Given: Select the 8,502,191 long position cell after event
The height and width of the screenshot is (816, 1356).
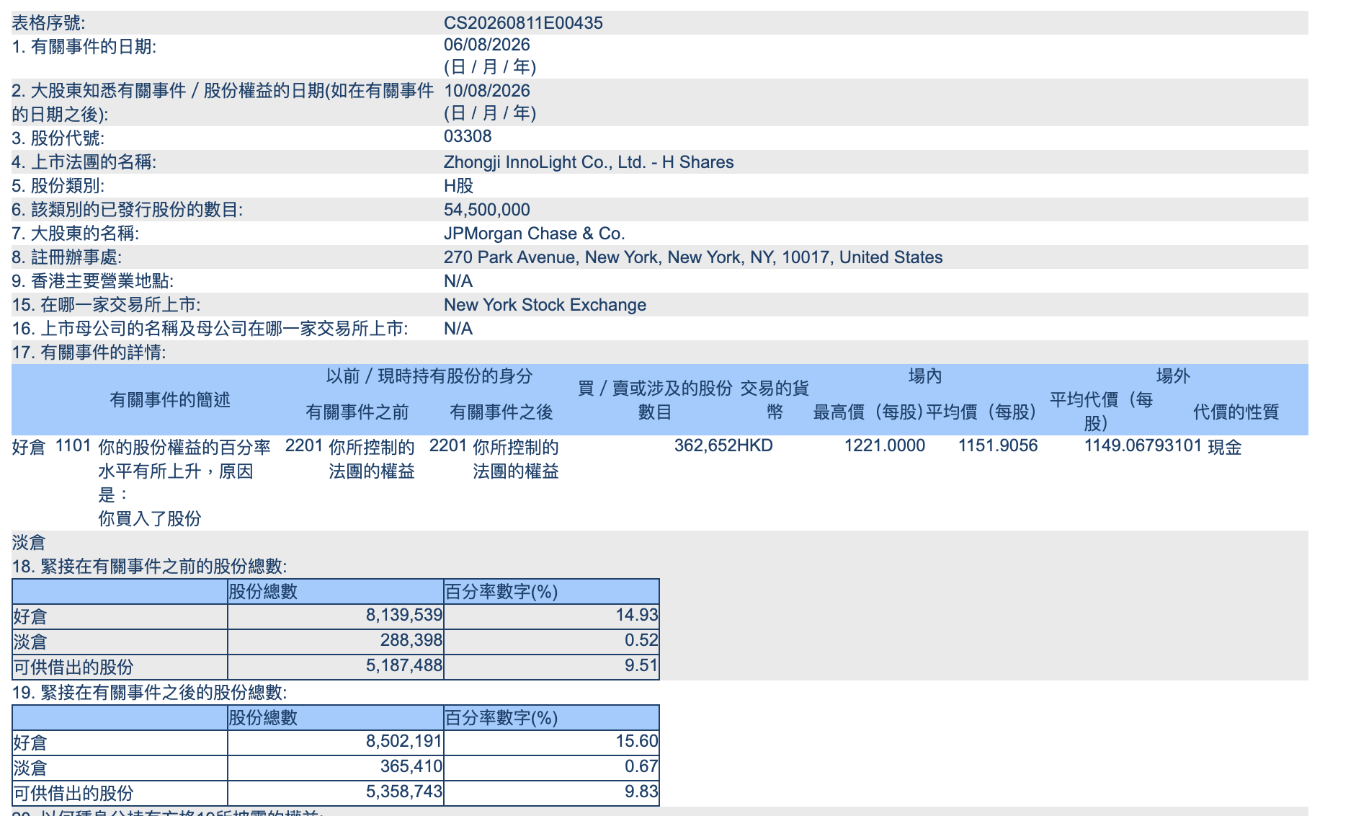Looking at the screenshot, I should coord(336,742).
